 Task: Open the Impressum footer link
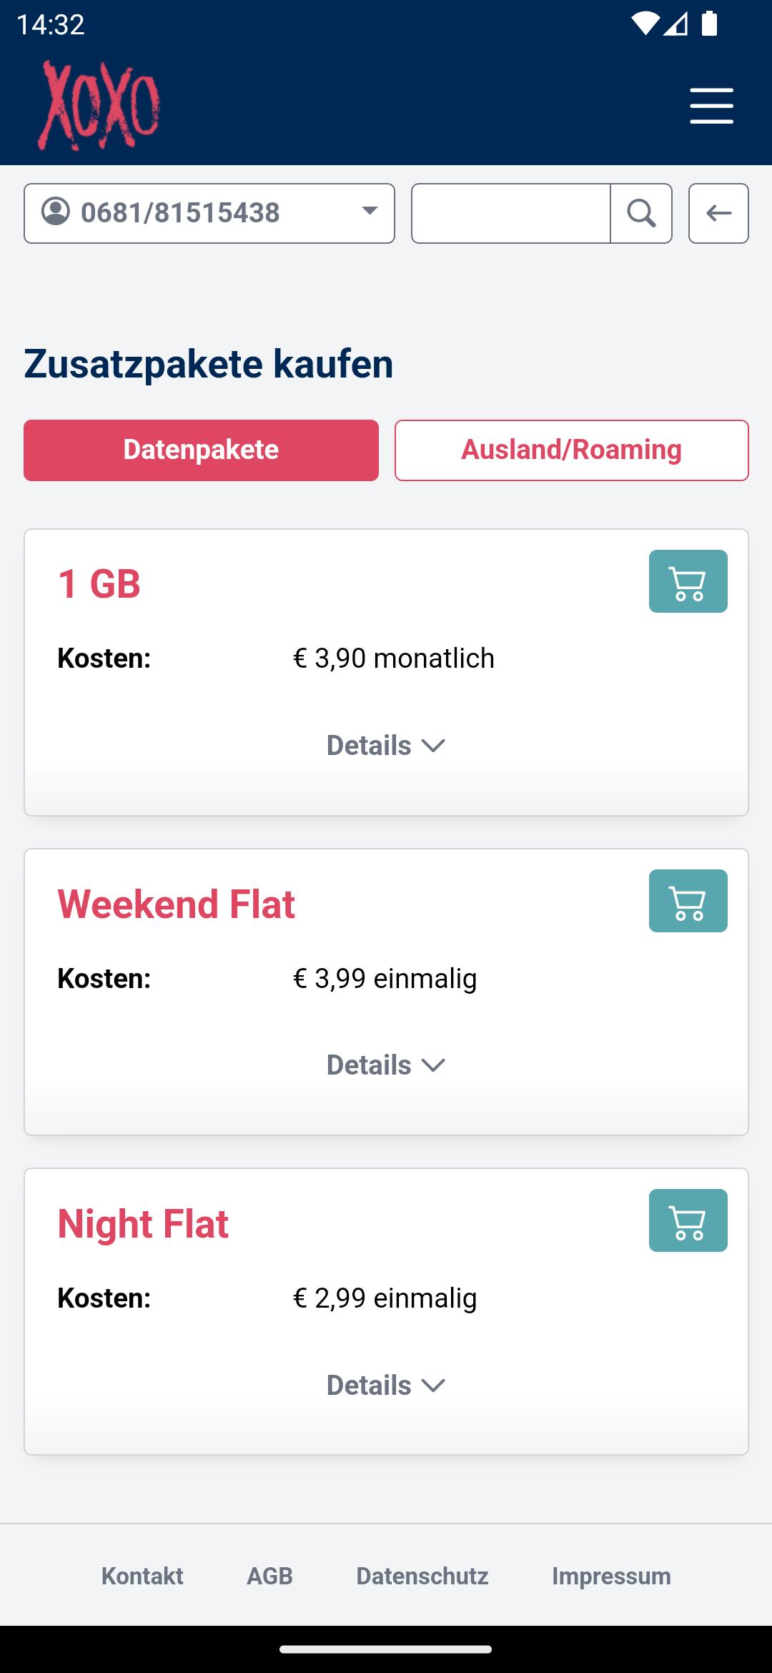611,1576
